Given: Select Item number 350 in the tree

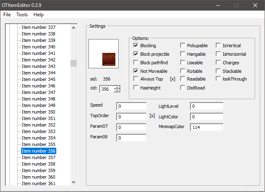Looking at the screenshot, I should [x=39, y=112].
